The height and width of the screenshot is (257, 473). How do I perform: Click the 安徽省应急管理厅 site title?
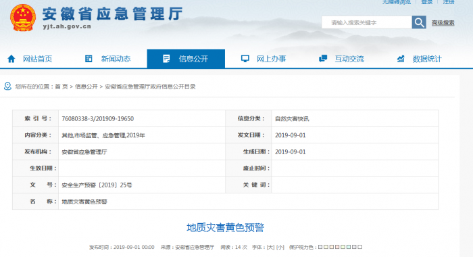click(112, 14)
